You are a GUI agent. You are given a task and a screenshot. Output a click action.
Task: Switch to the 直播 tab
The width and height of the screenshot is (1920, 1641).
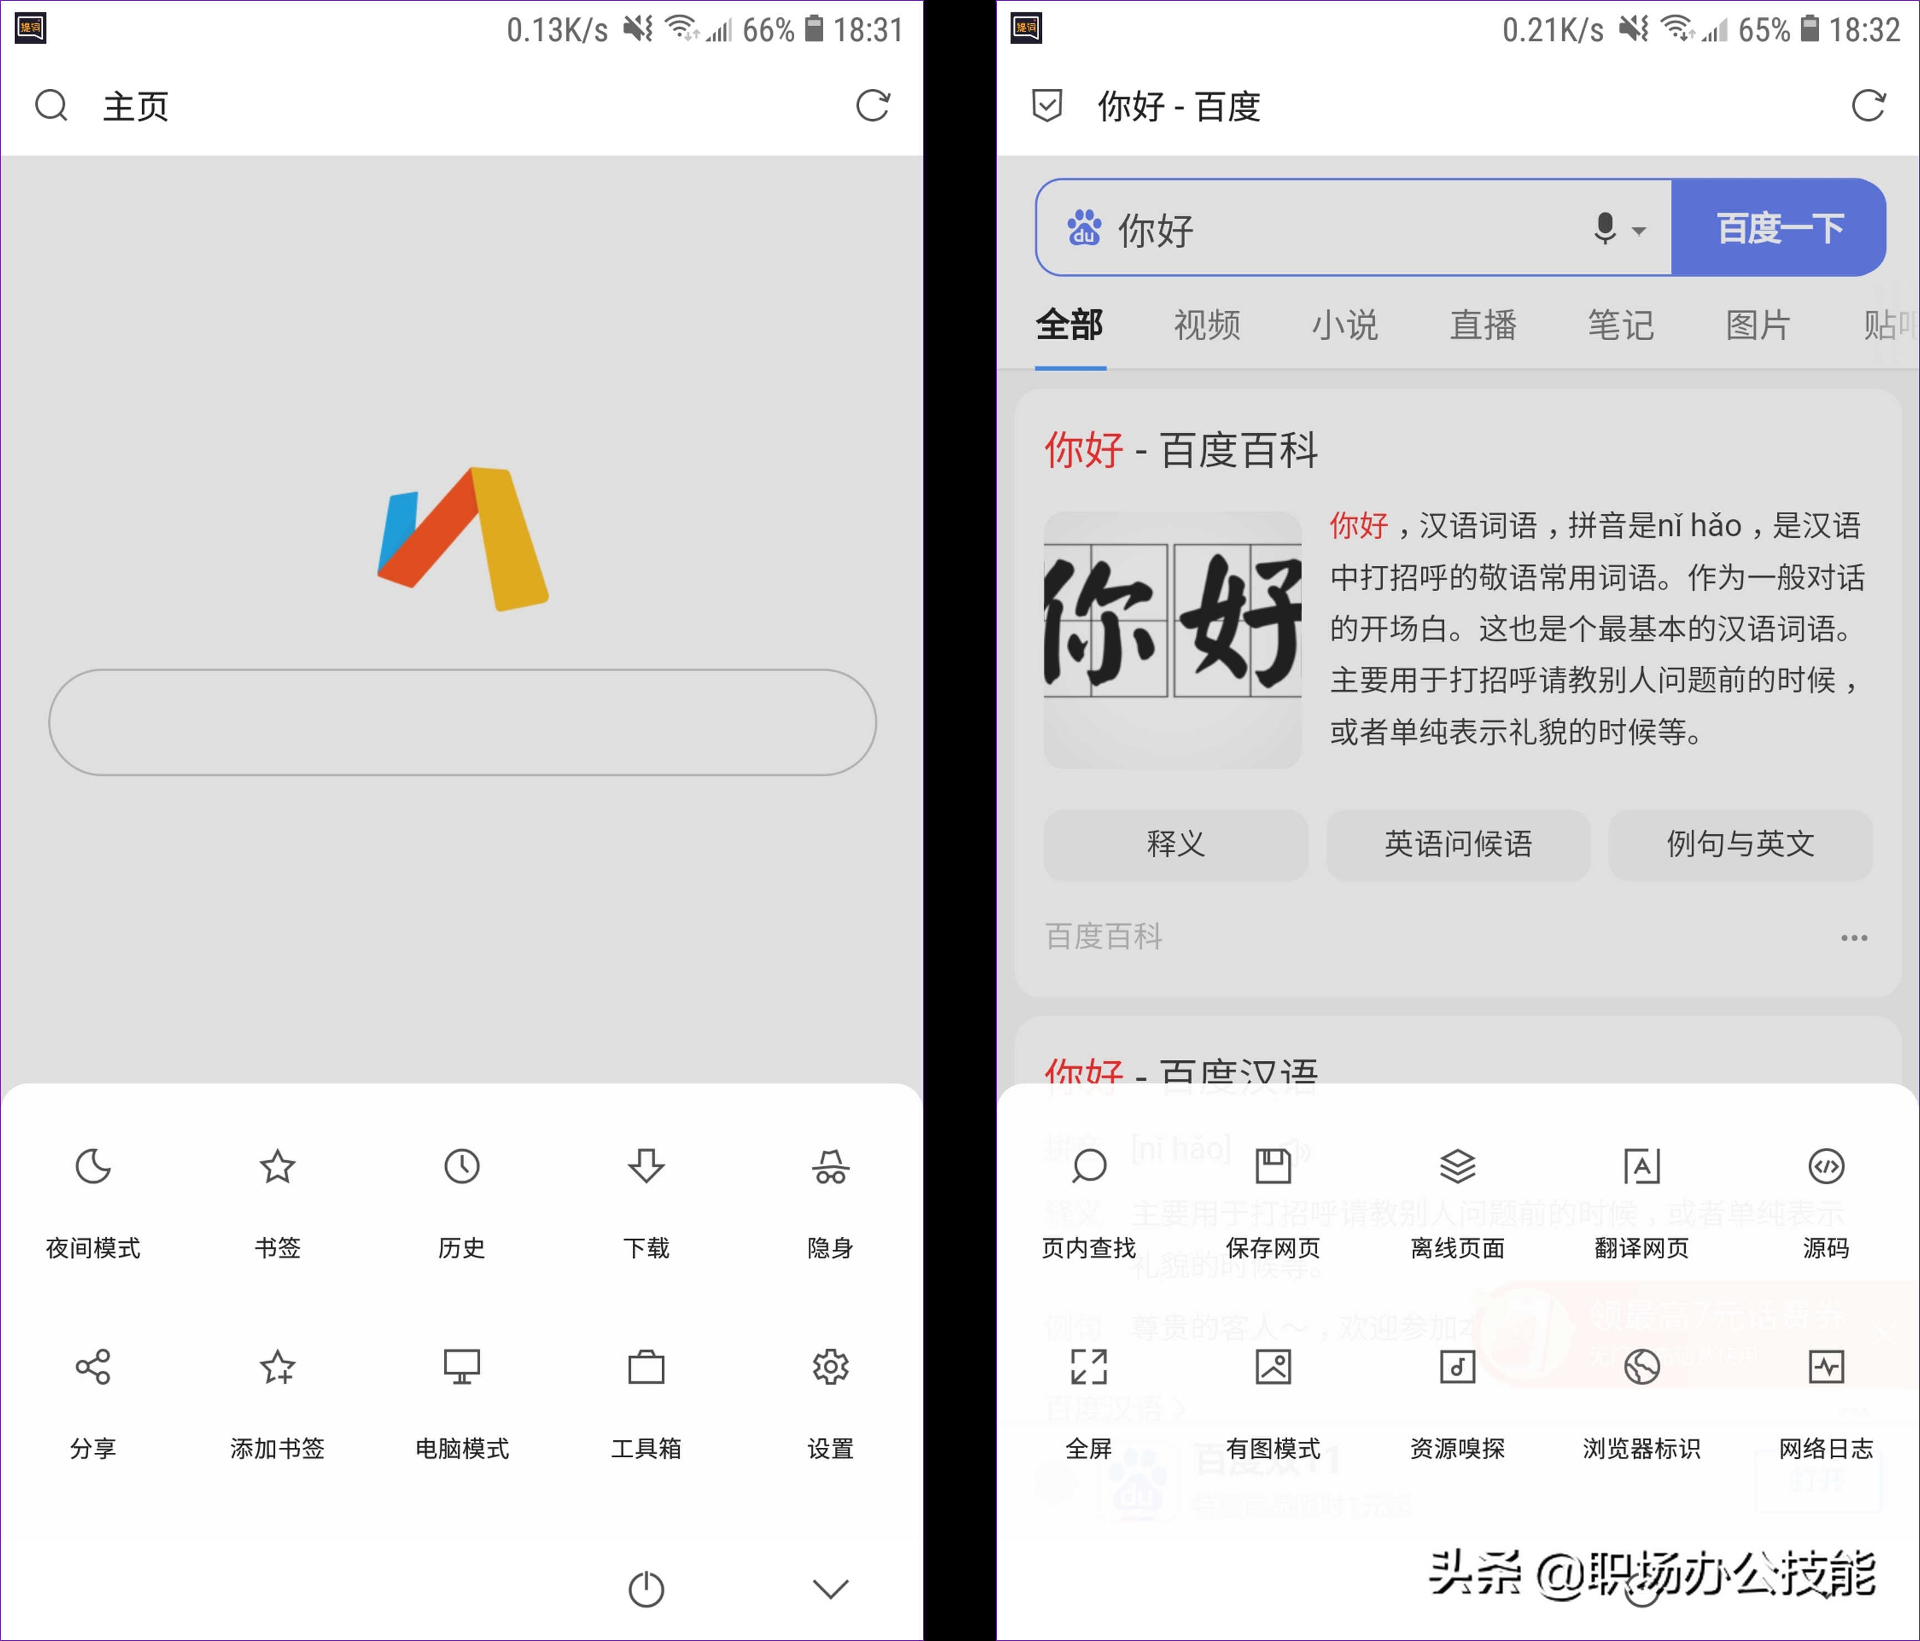(x=1484, y=325)
